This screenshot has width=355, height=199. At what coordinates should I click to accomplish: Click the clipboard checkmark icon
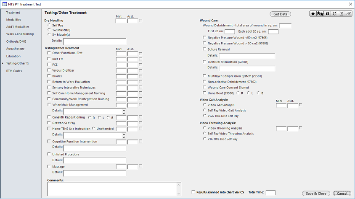(x=342, y=14)
